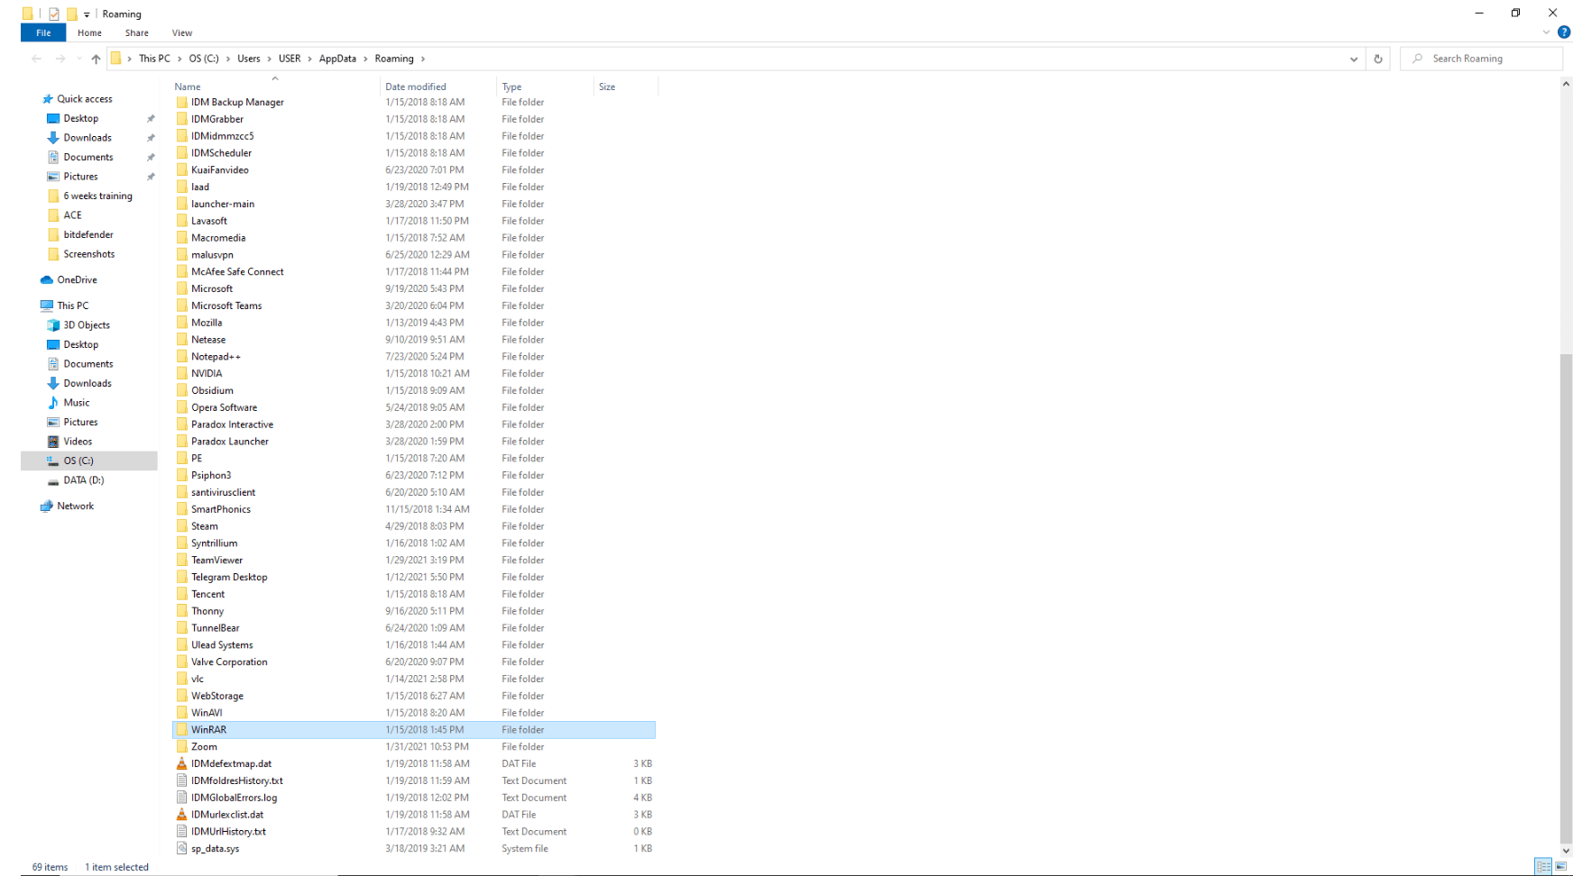
Task: Select the Zoom folder
Action: (x=204, y=747)
